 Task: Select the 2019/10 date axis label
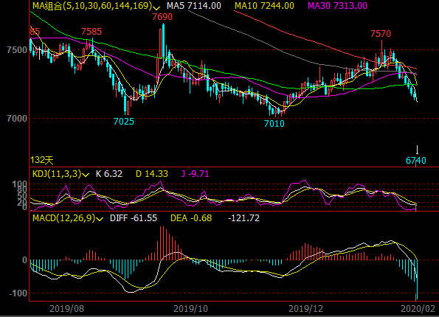coord(190,309)
